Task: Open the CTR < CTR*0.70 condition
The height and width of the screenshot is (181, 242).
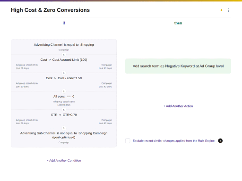Action: coord(64,119)
